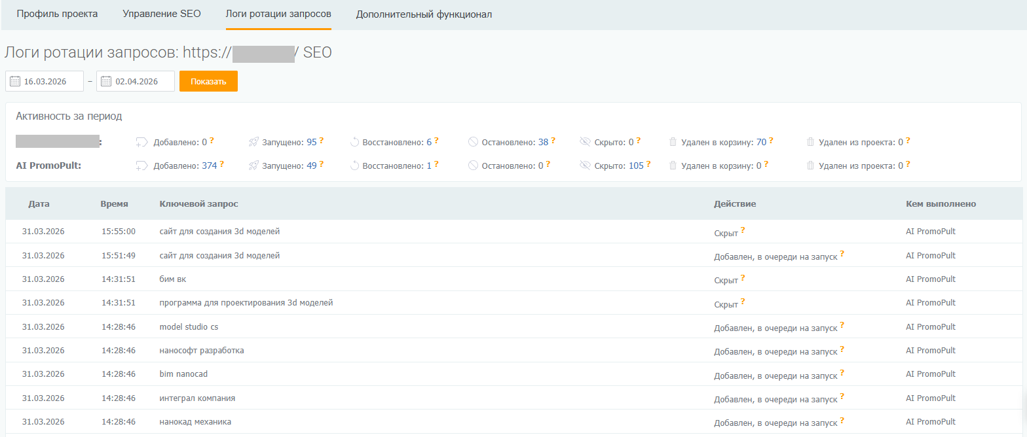Click help icon beside action for model studio cs

coord(842,324)
